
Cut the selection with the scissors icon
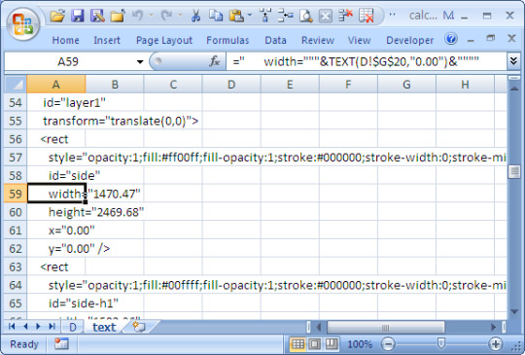point(195,16)
